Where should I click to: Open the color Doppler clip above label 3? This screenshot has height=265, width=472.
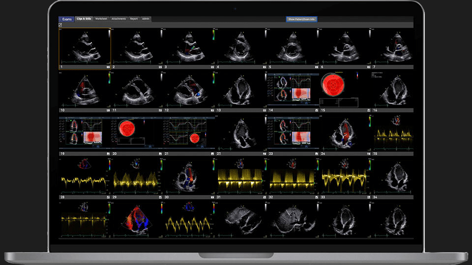tap(189, 47)
